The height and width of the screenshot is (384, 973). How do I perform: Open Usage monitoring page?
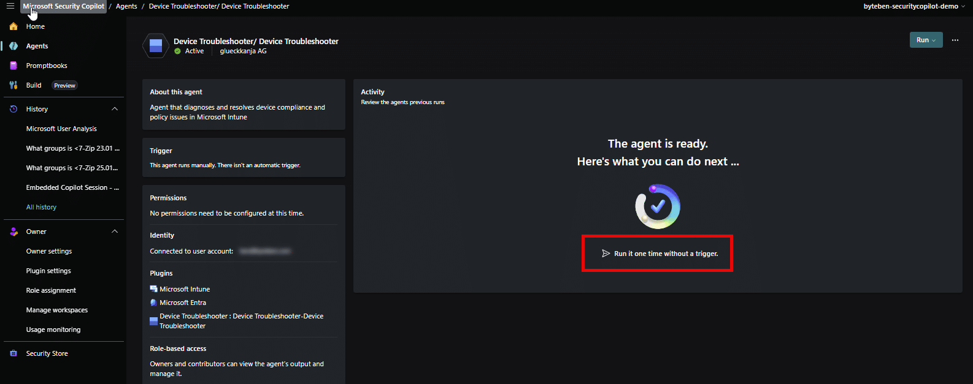click(x=53, y=329)
